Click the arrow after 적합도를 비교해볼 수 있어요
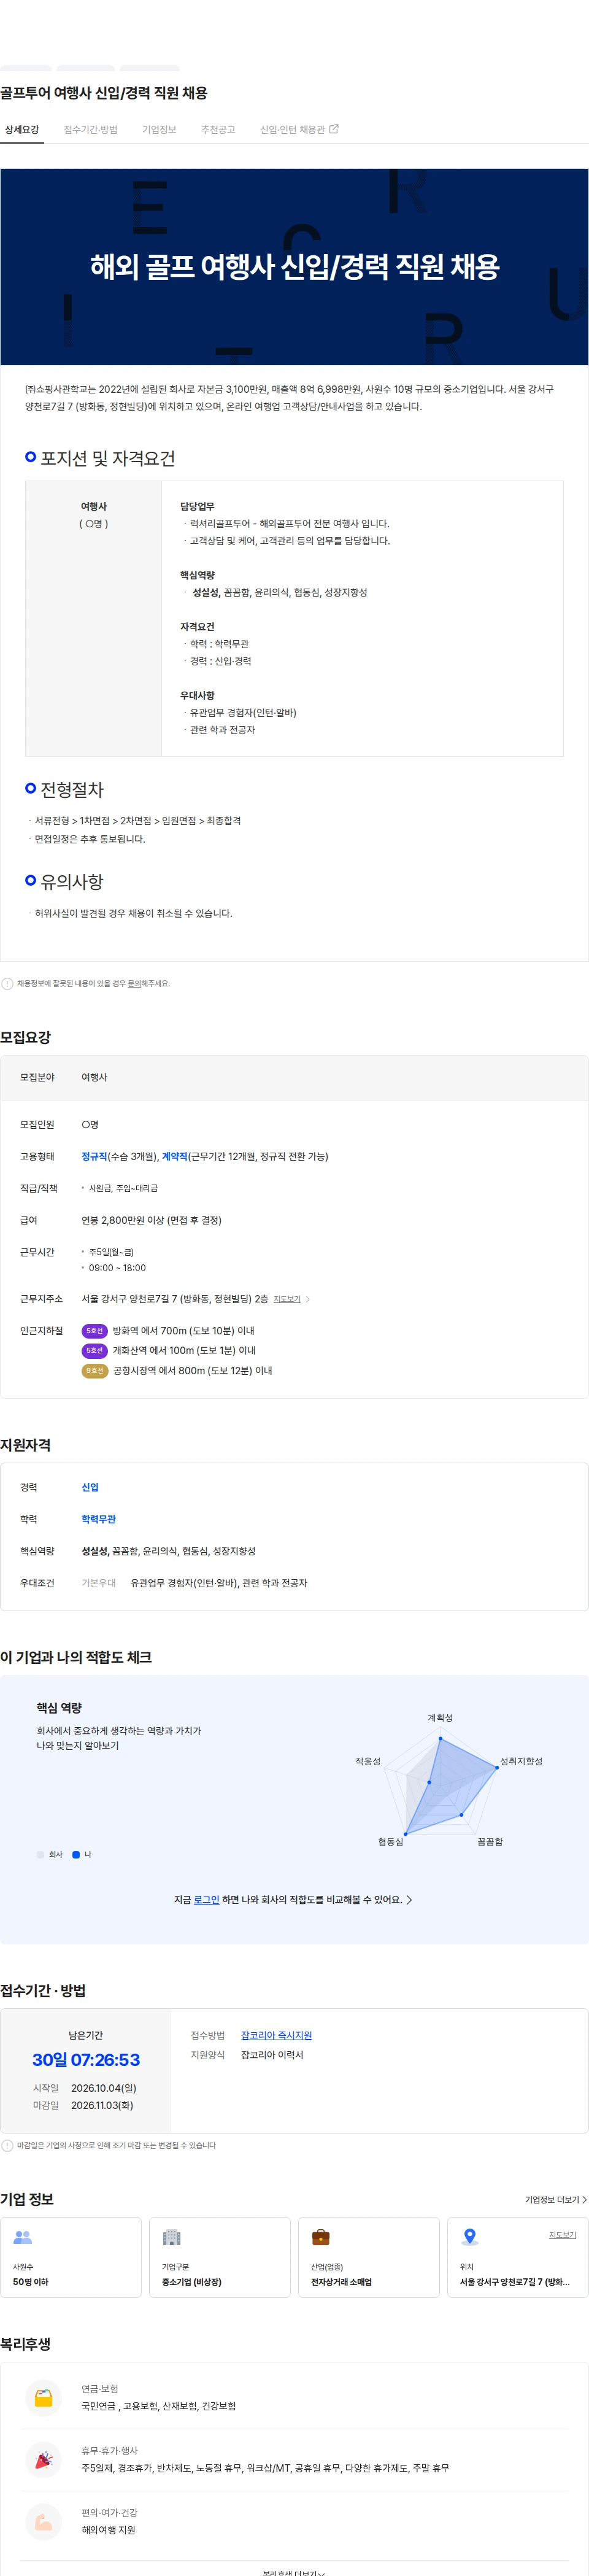This screenshot has height=2576, width=589. [409, 1899]
